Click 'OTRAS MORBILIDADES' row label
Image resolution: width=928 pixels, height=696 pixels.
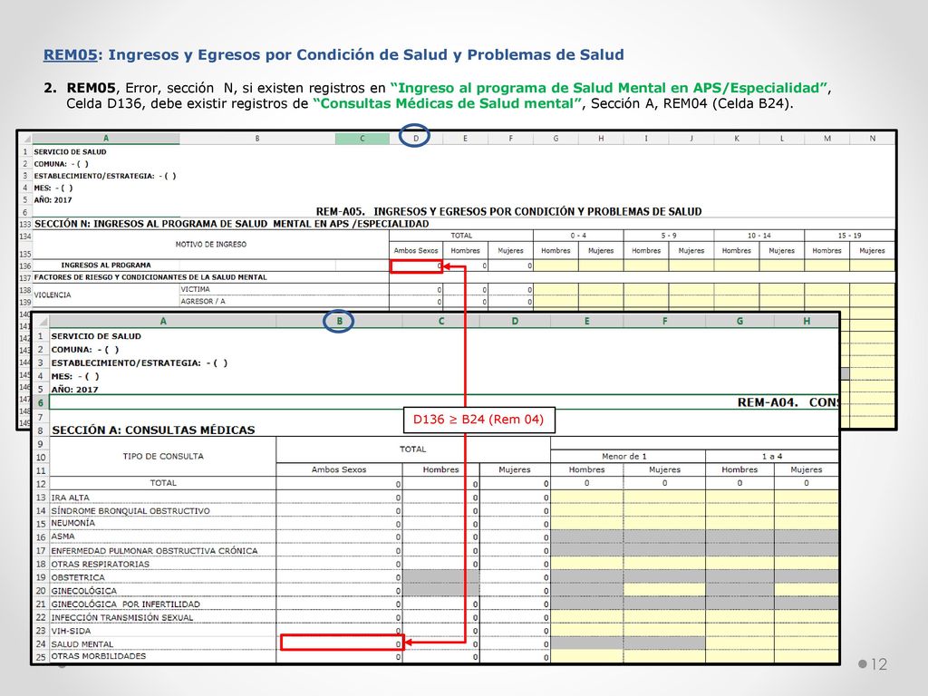point(98,656)
